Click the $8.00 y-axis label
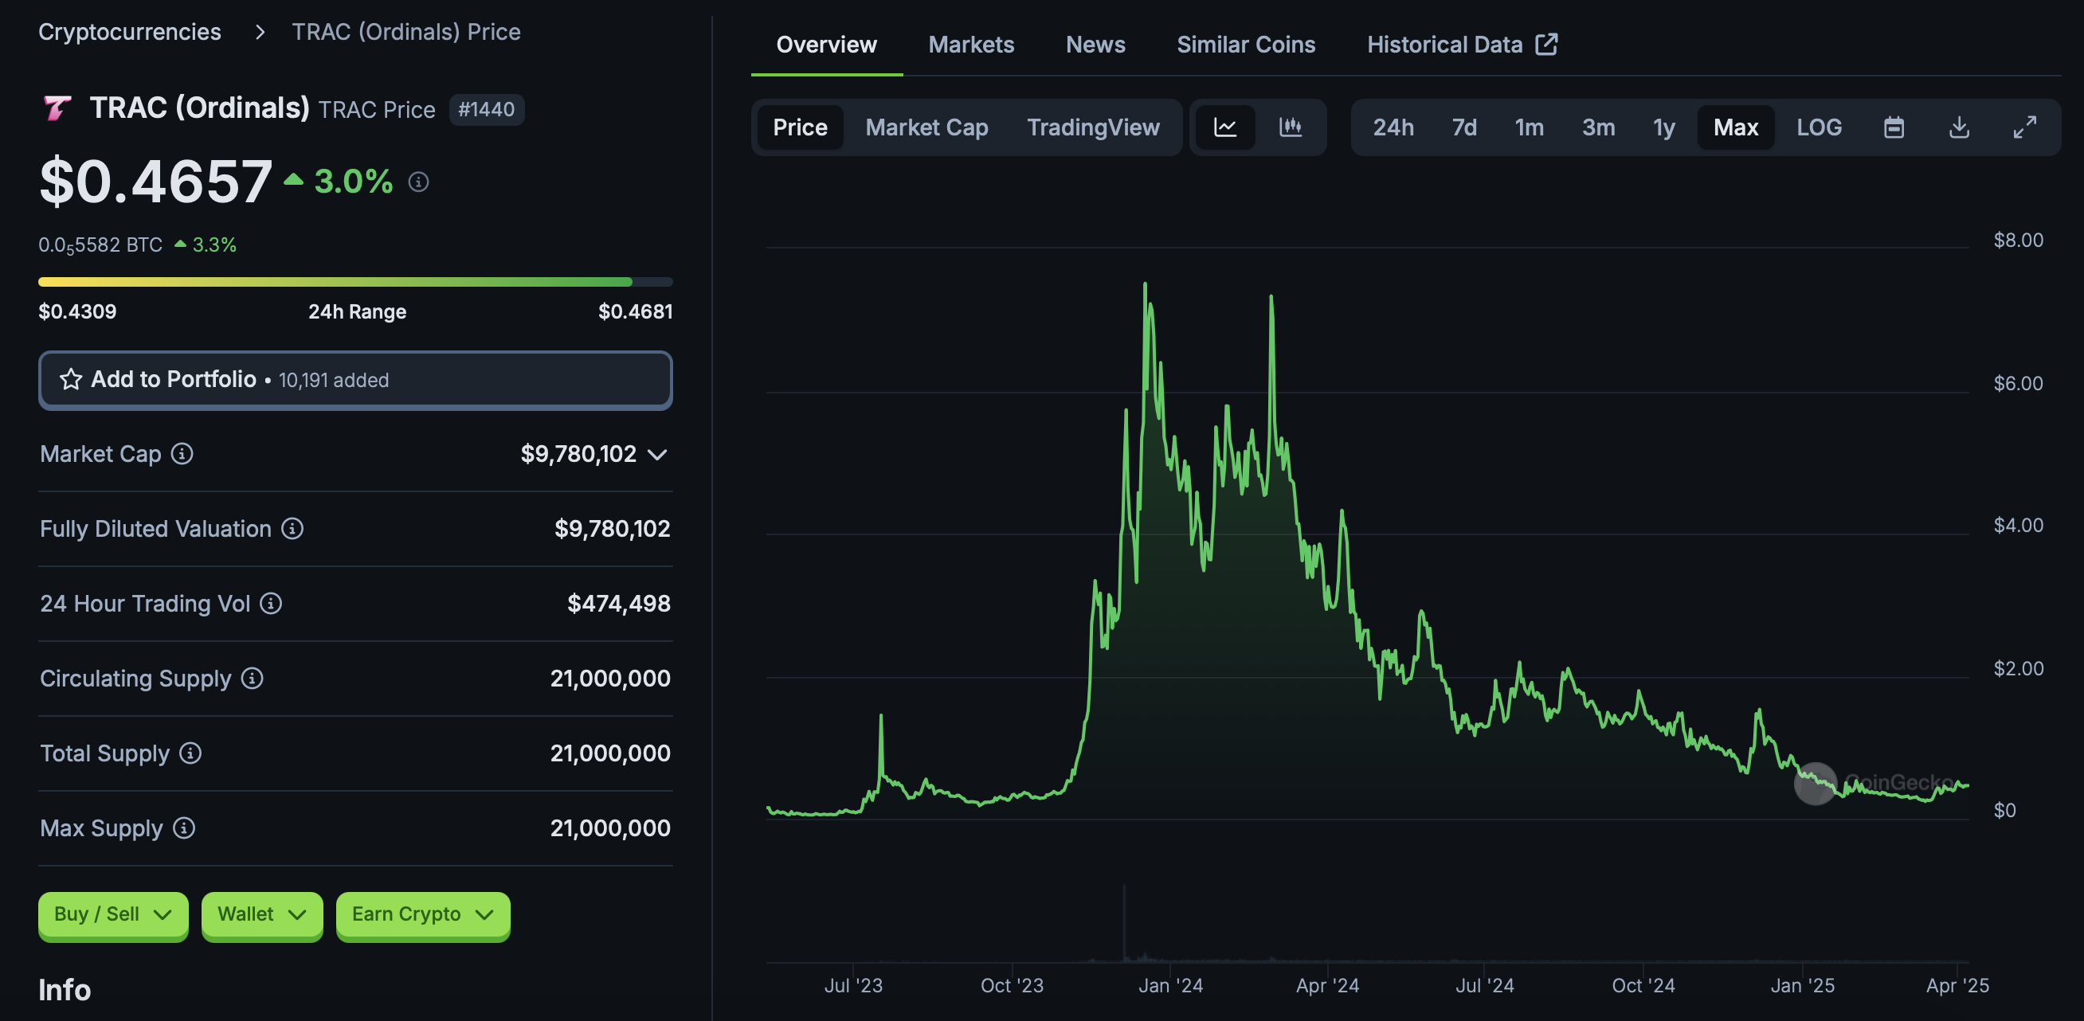Viewport: 2084px width, 1021px height. [2018, 241]
